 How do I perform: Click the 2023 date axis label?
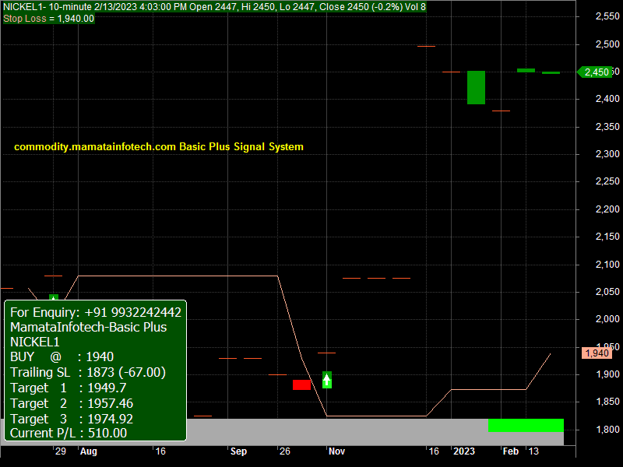pyautogui.click(x=464, y=451)
